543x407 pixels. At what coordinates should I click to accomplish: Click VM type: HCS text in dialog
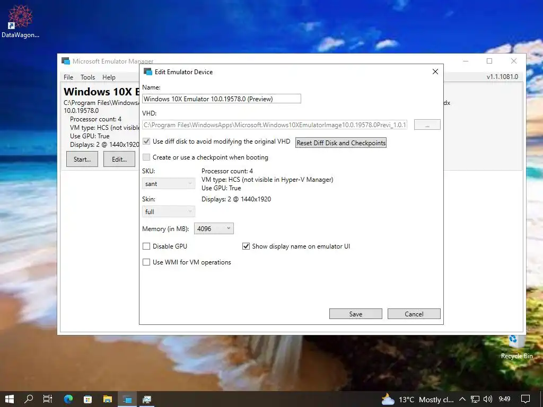click(x=267, y=180)
